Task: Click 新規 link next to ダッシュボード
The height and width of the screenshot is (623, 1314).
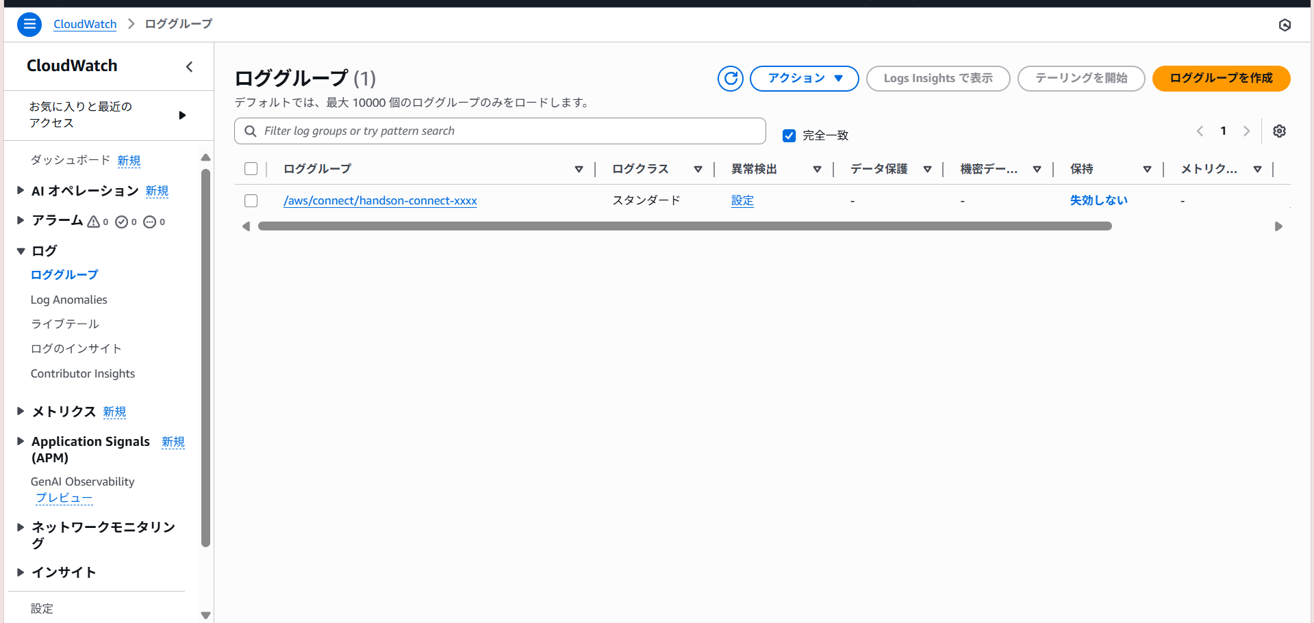Action: pos(129,160)
